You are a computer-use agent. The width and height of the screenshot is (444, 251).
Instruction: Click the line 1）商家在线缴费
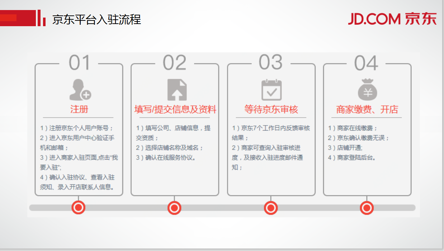point(353,128)
